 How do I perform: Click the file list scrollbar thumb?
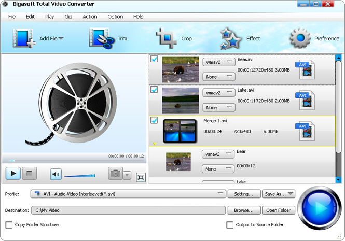(x=338, y=107)
